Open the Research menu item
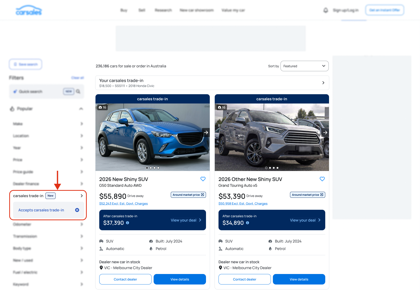 point(163,10)
